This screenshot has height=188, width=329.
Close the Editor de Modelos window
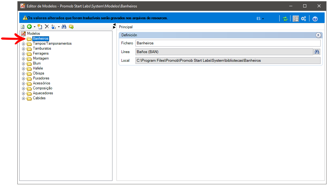[x=319, y=6]
